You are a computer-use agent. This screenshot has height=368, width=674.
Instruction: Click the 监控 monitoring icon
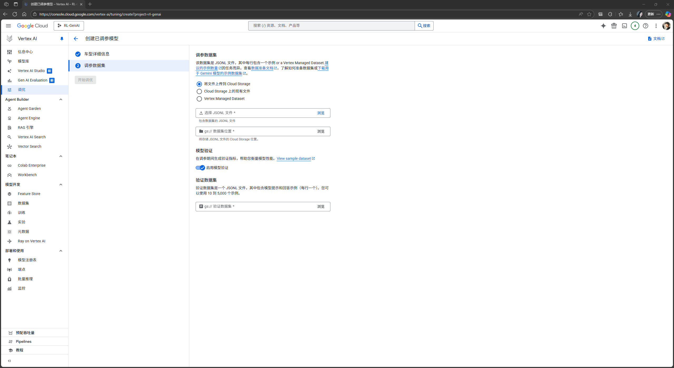[9, 288]
